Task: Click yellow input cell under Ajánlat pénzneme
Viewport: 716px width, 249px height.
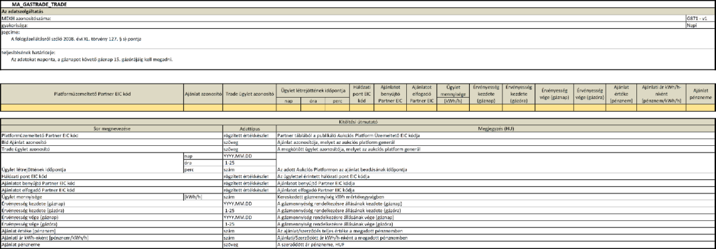Action: (701, 108)
